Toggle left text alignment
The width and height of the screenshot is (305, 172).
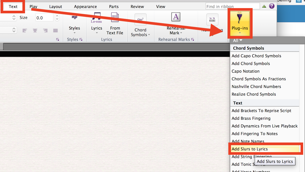pos(25,30)
